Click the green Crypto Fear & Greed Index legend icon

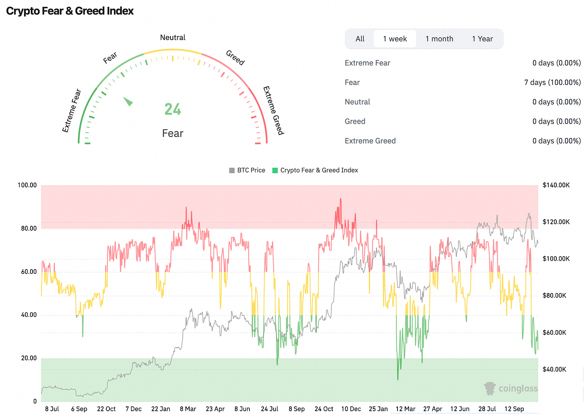(x=275, y=170)
